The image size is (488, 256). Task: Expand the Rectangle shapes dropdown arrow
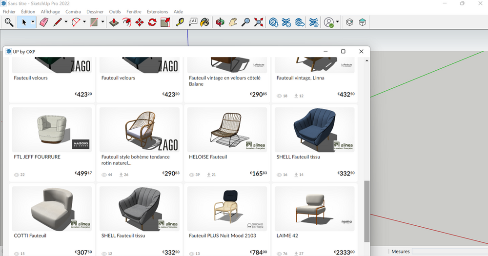tap(102, 22)
